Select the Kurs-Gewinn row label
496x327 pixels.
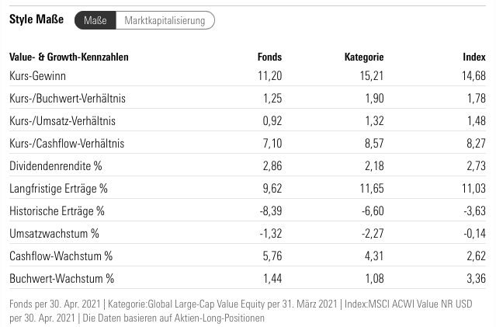coord(38,75)
